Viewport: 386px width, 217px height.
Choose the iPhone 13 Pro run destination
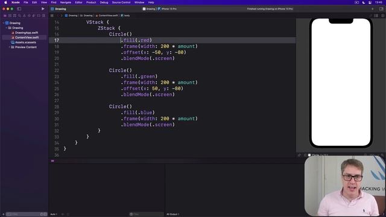pos(168,9)
